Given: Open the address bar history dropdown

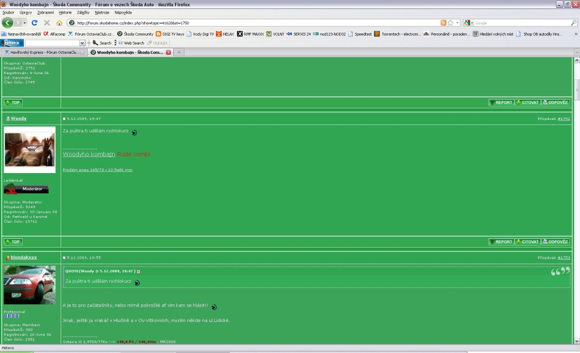Looking at the screenshot, I should point(457,23).
